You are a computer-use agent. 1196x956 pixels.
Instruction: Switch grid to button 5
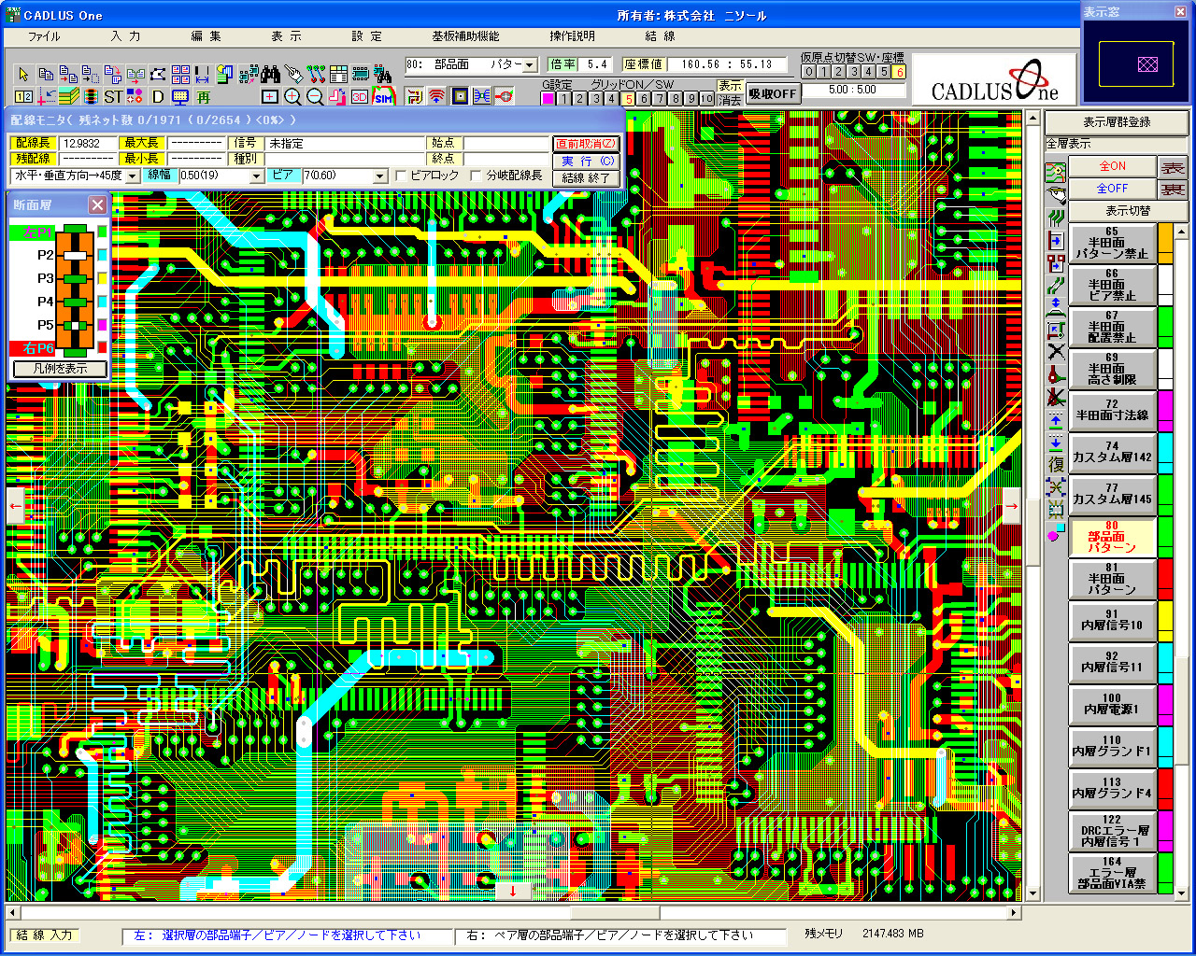pyautogui.click(x=628, y=98)
